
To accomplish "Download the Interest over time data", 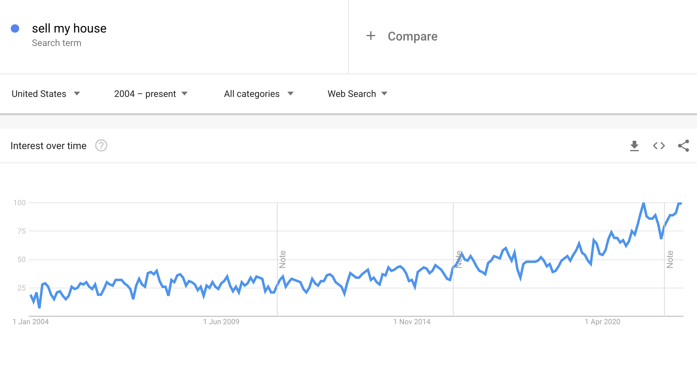I will click(634, 146).
